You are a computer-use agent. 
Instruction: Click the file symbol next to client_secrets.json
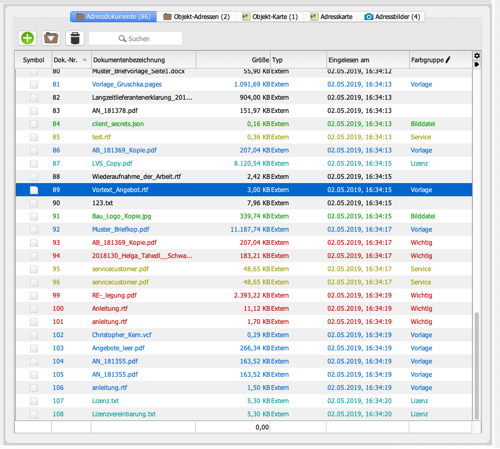point(34,124)
